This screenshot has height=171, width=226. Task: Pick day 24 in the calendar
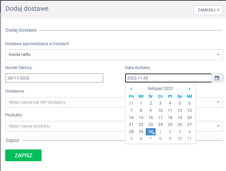[x=160, y=125]
